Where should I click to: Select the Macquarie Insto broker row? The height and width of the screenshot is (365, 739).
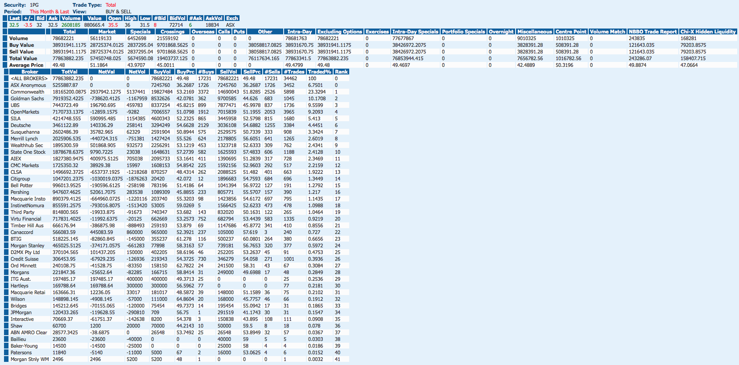point(176,199)
